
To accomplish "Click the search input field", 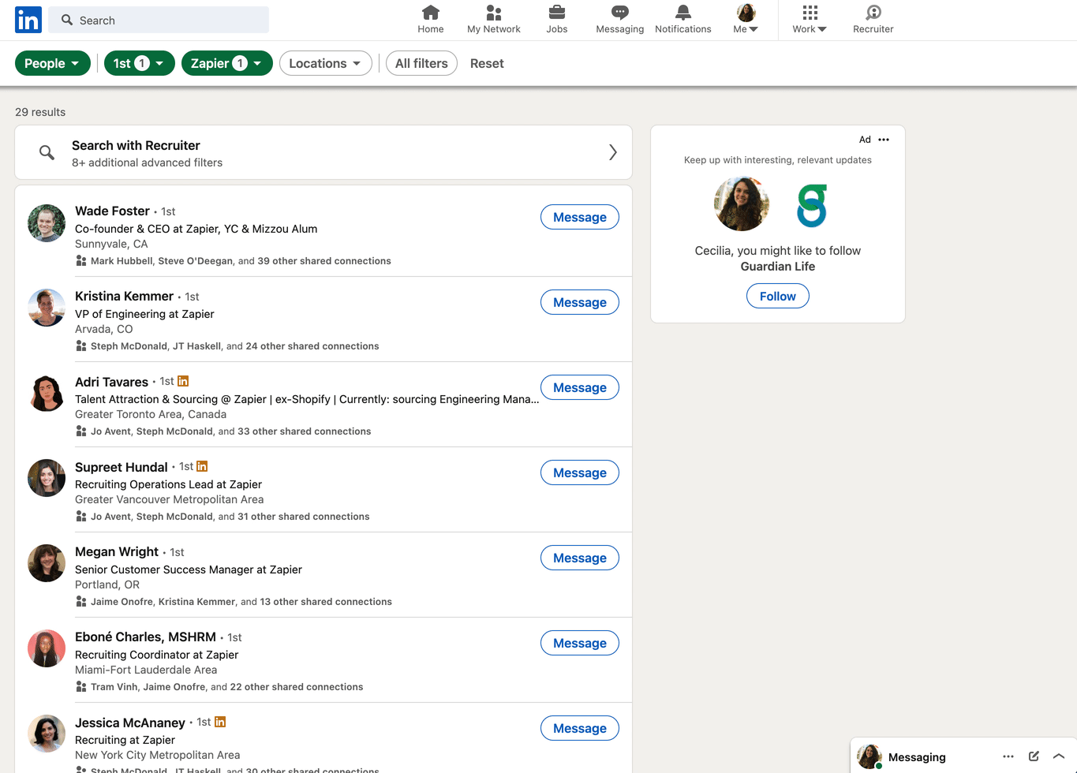I will click(159, 20).
